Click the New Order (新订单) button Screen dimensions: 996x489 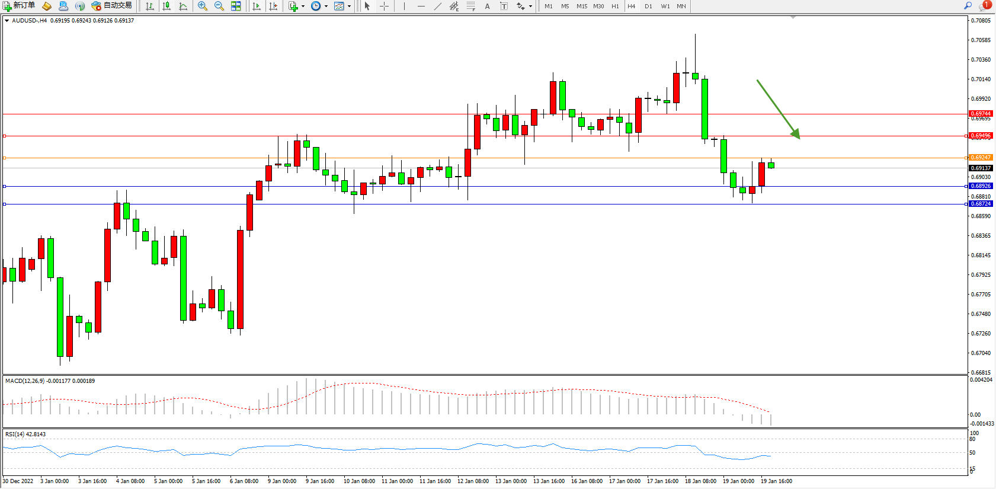pos(18,6)
